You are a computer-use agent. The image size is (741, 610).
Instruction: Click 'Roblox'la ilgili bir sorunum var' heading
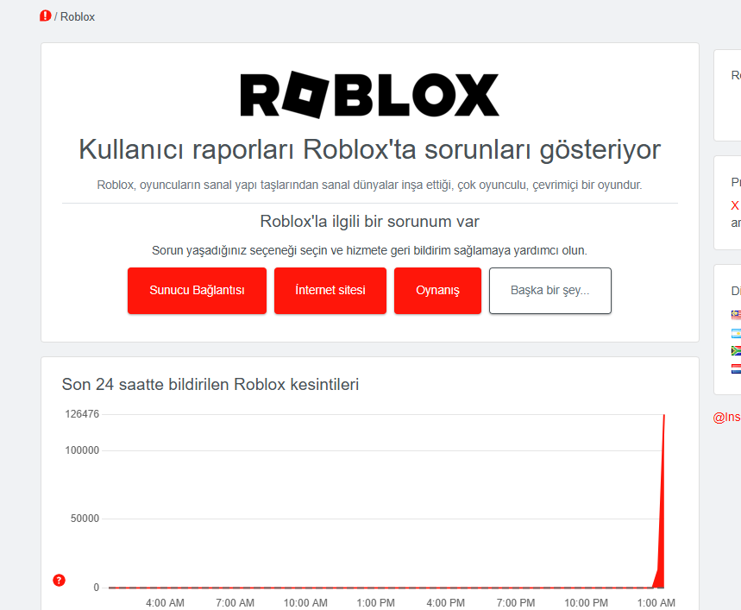click(369, 222)
